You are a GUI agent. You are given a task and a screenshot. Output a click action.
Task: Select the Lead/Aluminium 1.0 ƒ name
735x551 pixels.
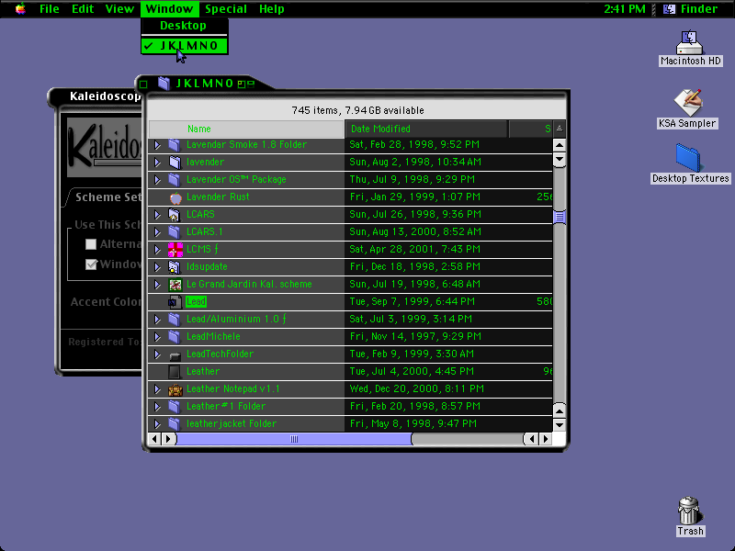tap(236, 319)
